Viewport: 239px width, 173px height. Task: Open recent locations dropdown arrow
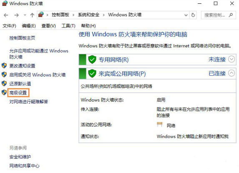click(x=25, y=15)
